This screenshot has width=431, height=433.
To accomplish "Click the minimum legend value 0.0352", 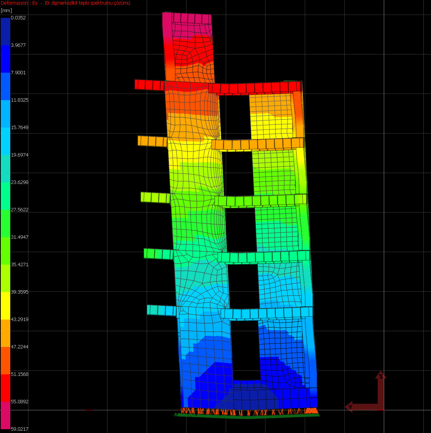I will tap(18, 18).
